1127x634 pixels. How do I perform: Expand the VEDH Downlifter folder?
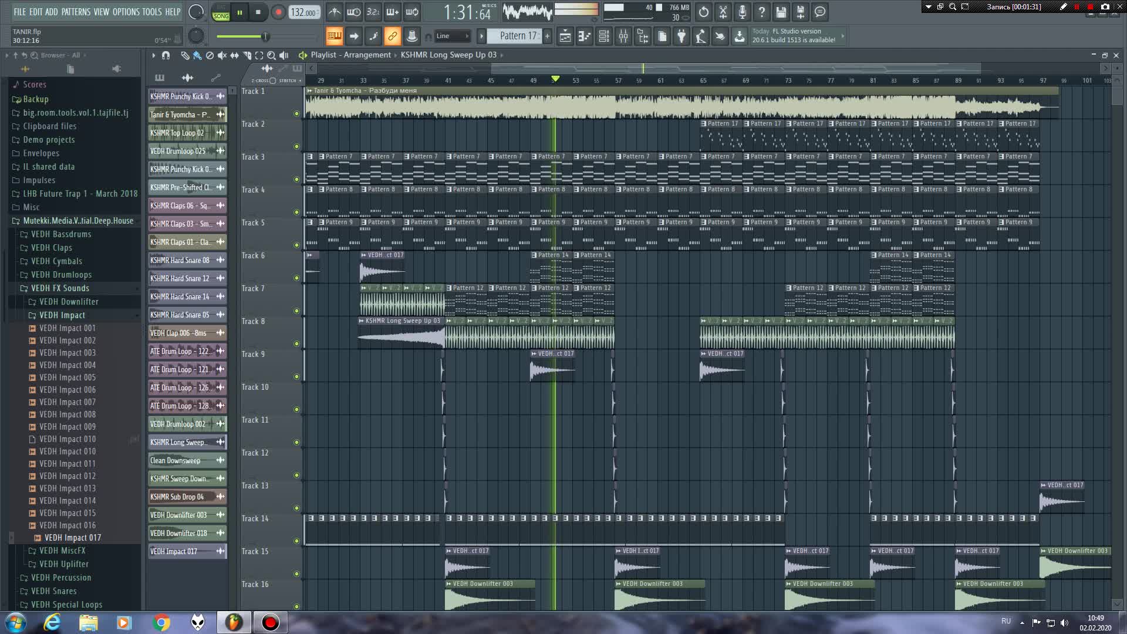click(69, 302)
